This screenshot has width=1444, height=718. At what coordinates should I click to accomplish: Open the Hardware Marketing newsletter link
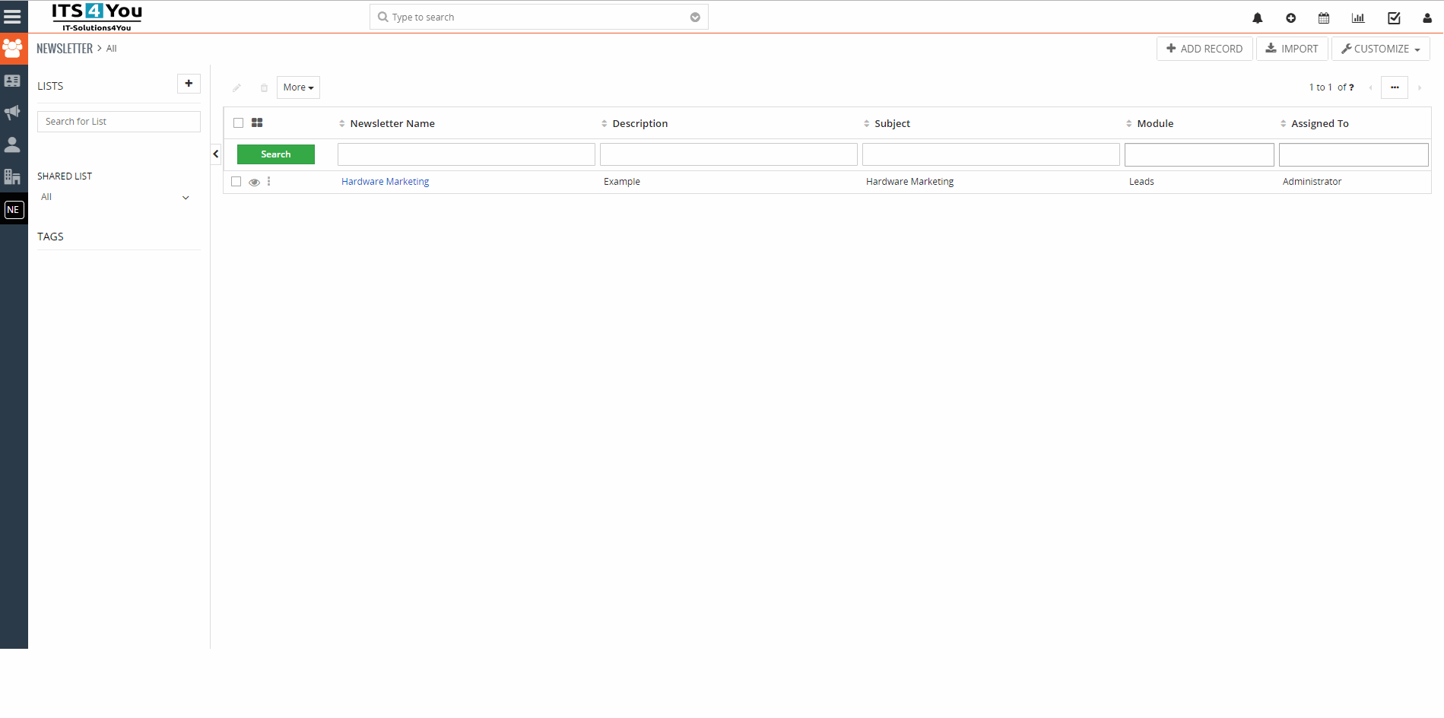(x=385, y=182)
